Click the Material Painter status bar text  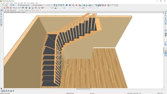[70, 93]
